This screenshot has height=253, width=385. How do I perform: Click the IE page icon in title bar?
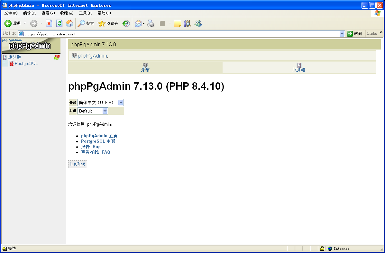point(4,5)
